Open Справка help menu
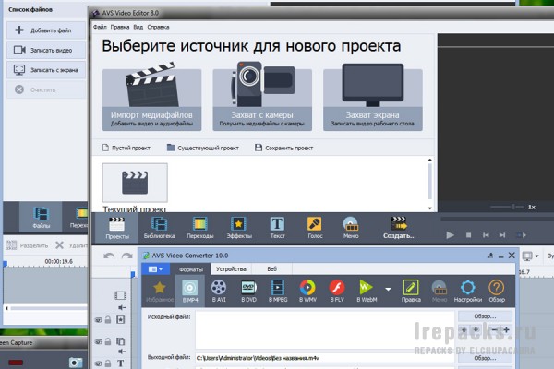This screenshot has height=369, width=554. coord(158,27)
